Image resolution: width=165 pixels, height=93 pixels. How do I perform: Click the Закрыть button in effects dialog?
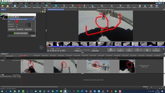(x=33, y=36)
